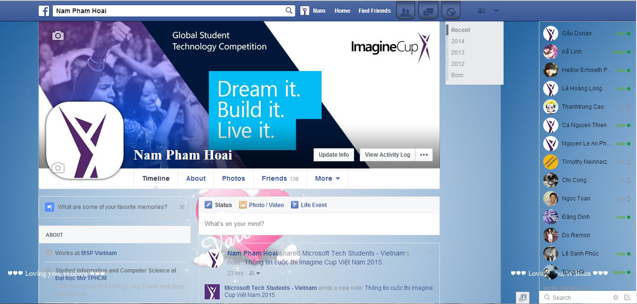Click camera icon on profile picture

pos(58,168)
